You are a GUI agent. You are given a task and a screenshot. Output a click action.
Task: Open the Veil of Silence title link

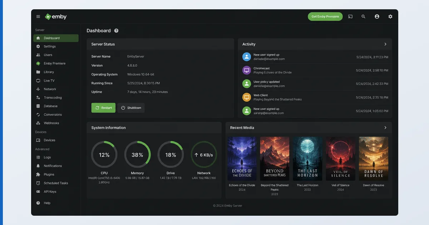[x=340, y=185]
